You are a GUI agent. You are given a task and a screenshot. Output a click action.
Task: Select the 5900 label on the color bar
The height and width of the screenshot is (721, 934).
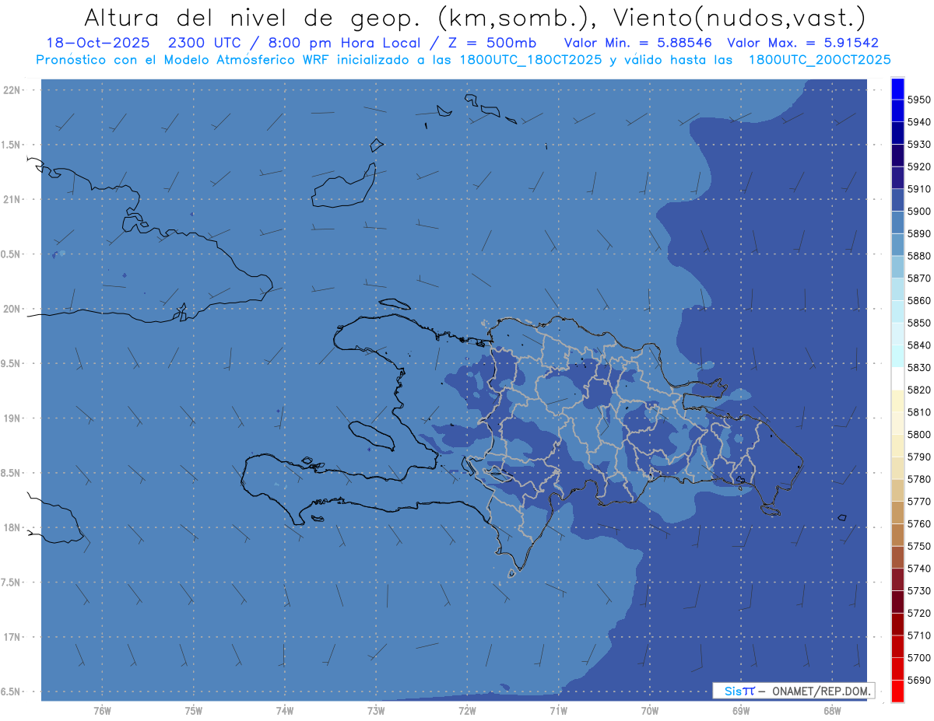coord(918,211)
